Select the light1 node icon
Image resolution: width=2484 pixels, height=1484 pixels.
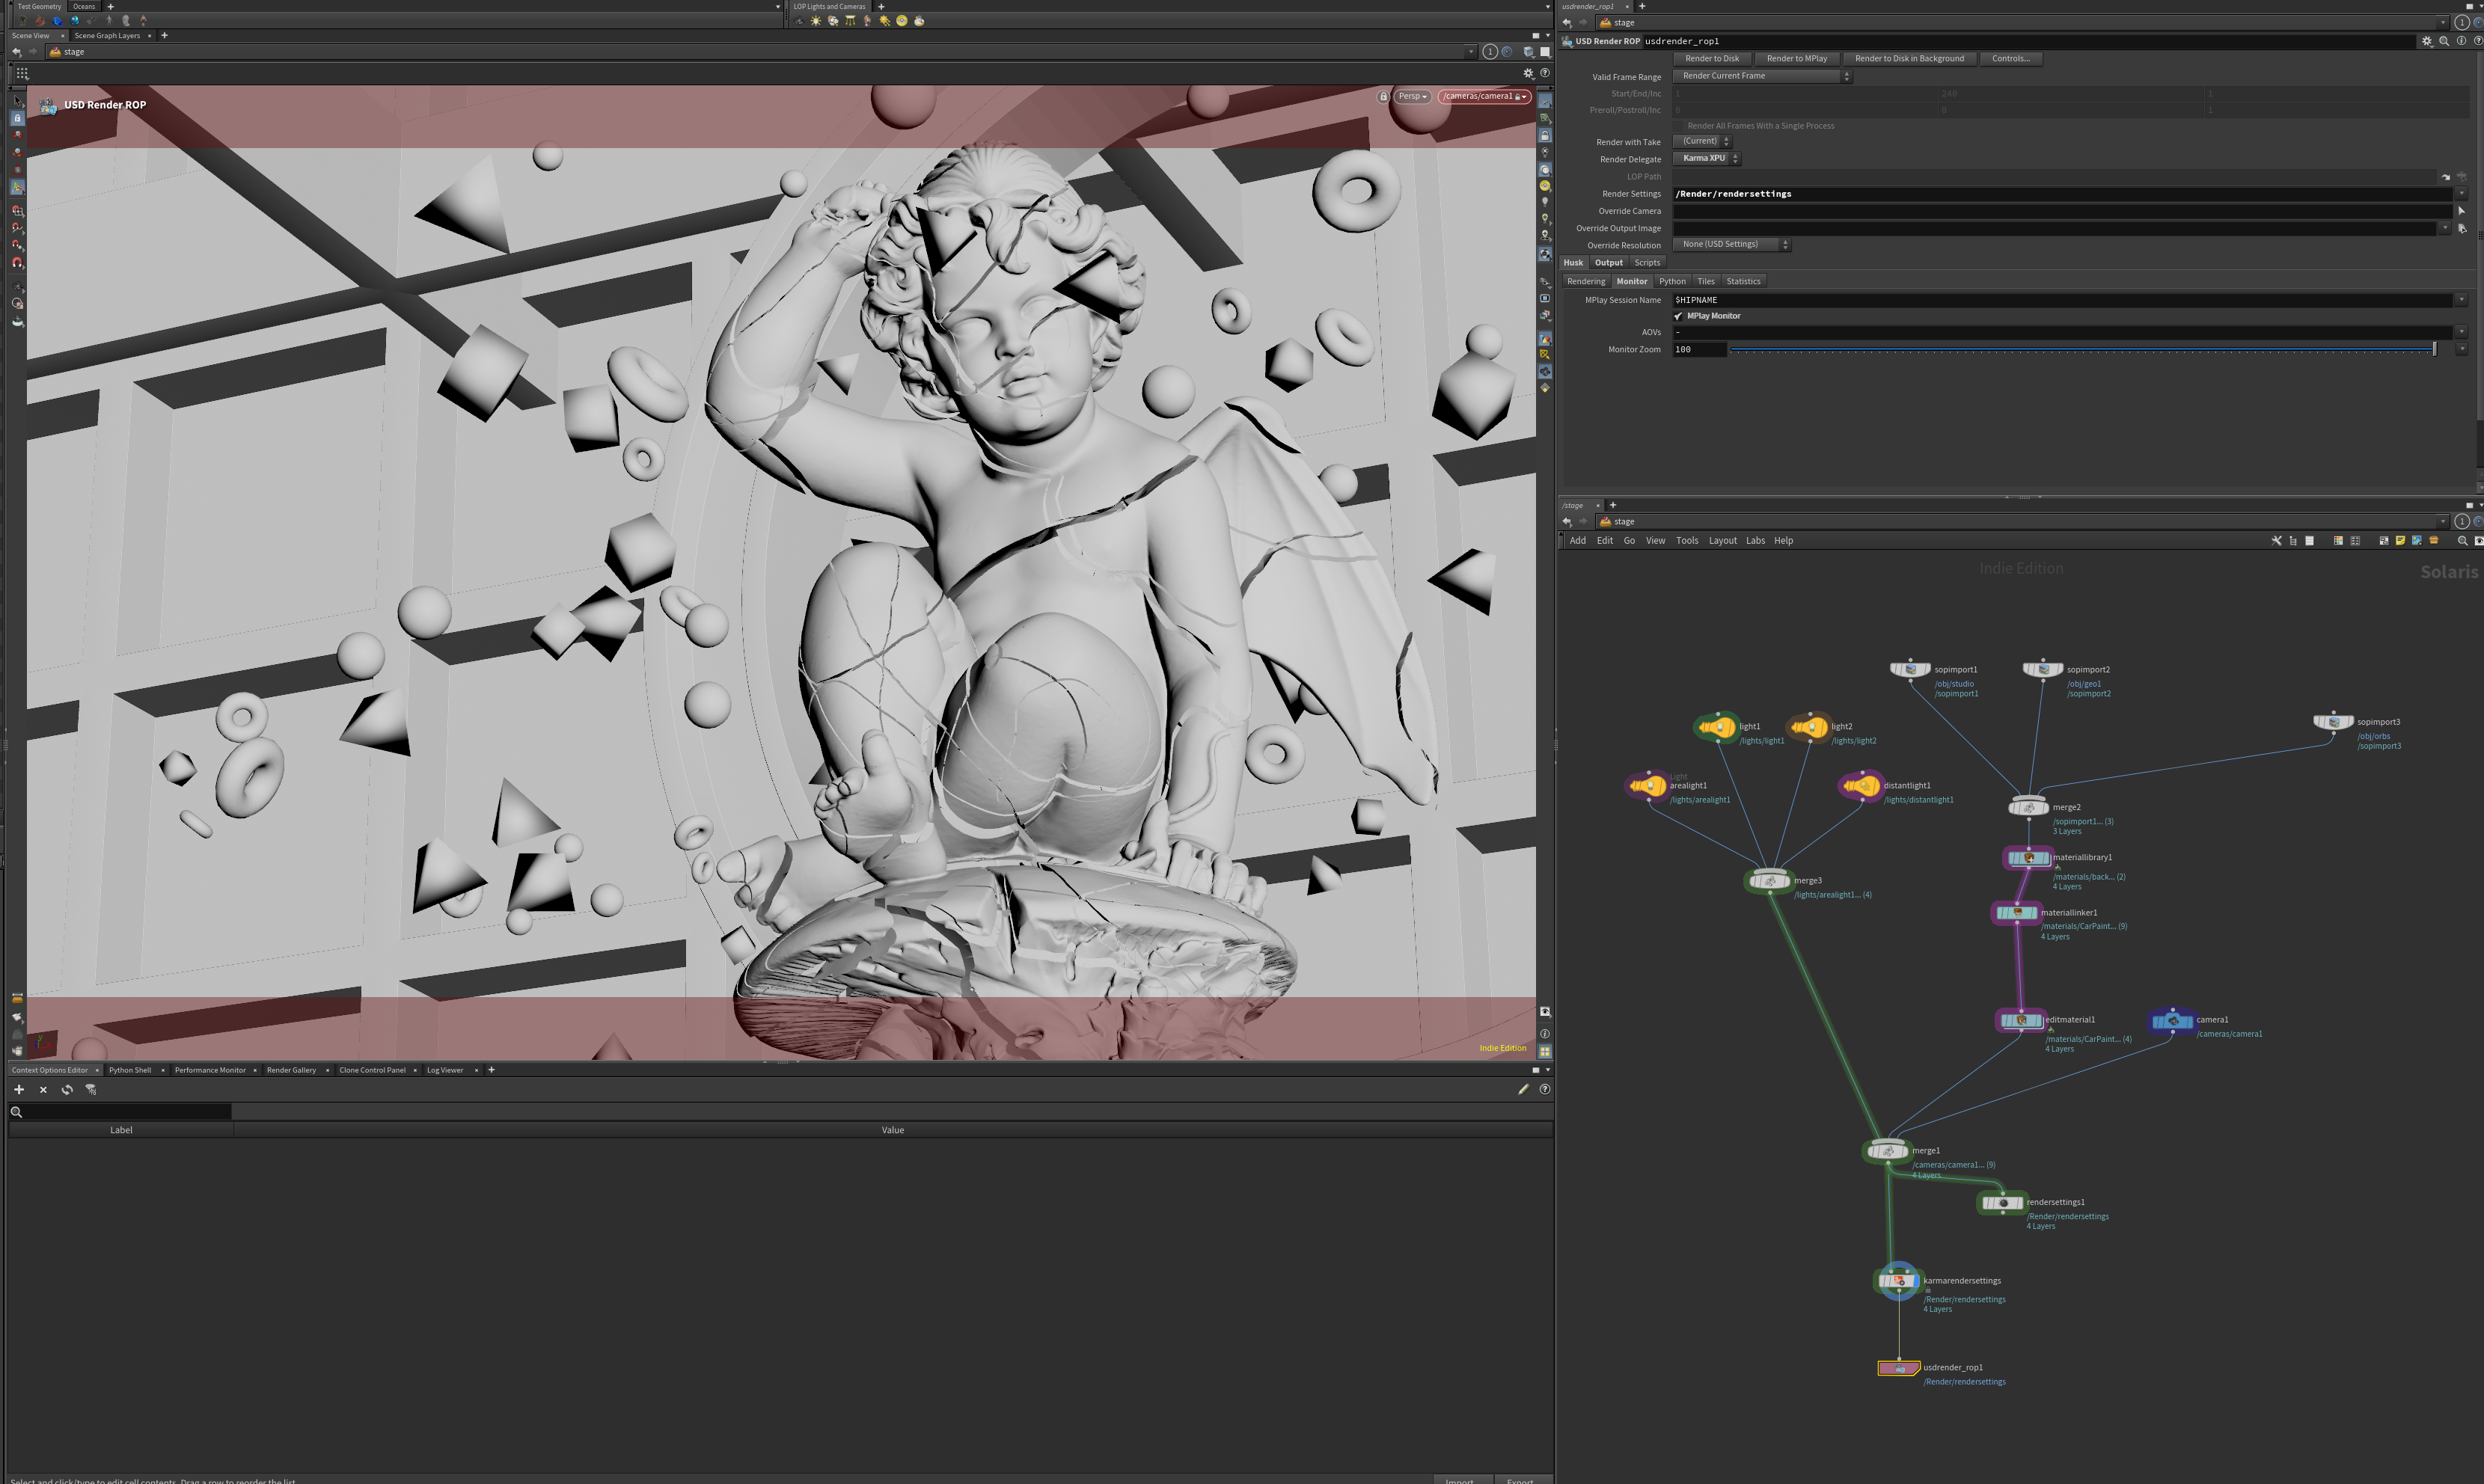coord(1717,727)
